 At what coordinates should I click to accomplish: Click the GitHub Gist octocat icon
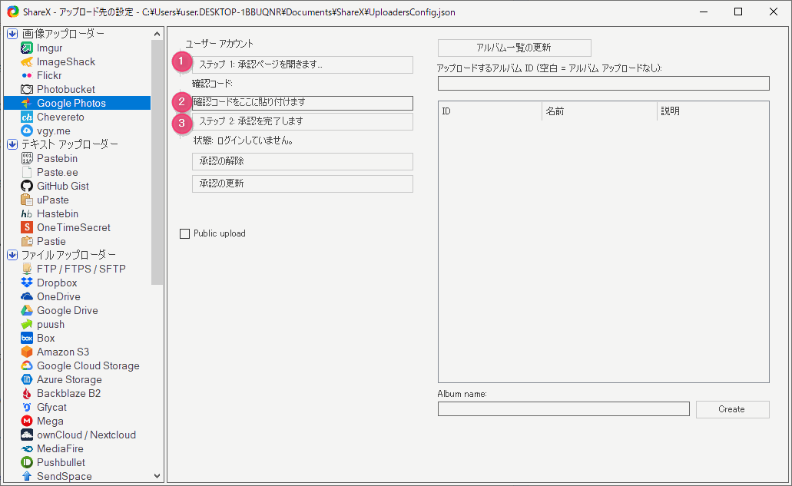[27, 187]
